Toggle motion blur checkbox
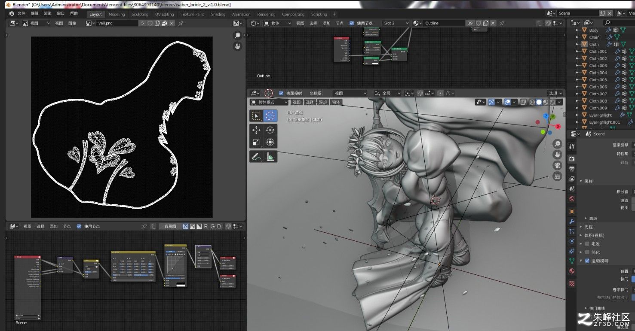This screenshot has height=331, width=635. click(587, 261)
